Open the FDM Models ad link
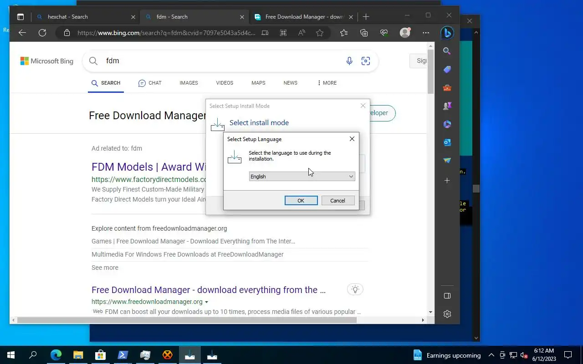The width and height of the screenshot is (583, 364). pos(148,167)
